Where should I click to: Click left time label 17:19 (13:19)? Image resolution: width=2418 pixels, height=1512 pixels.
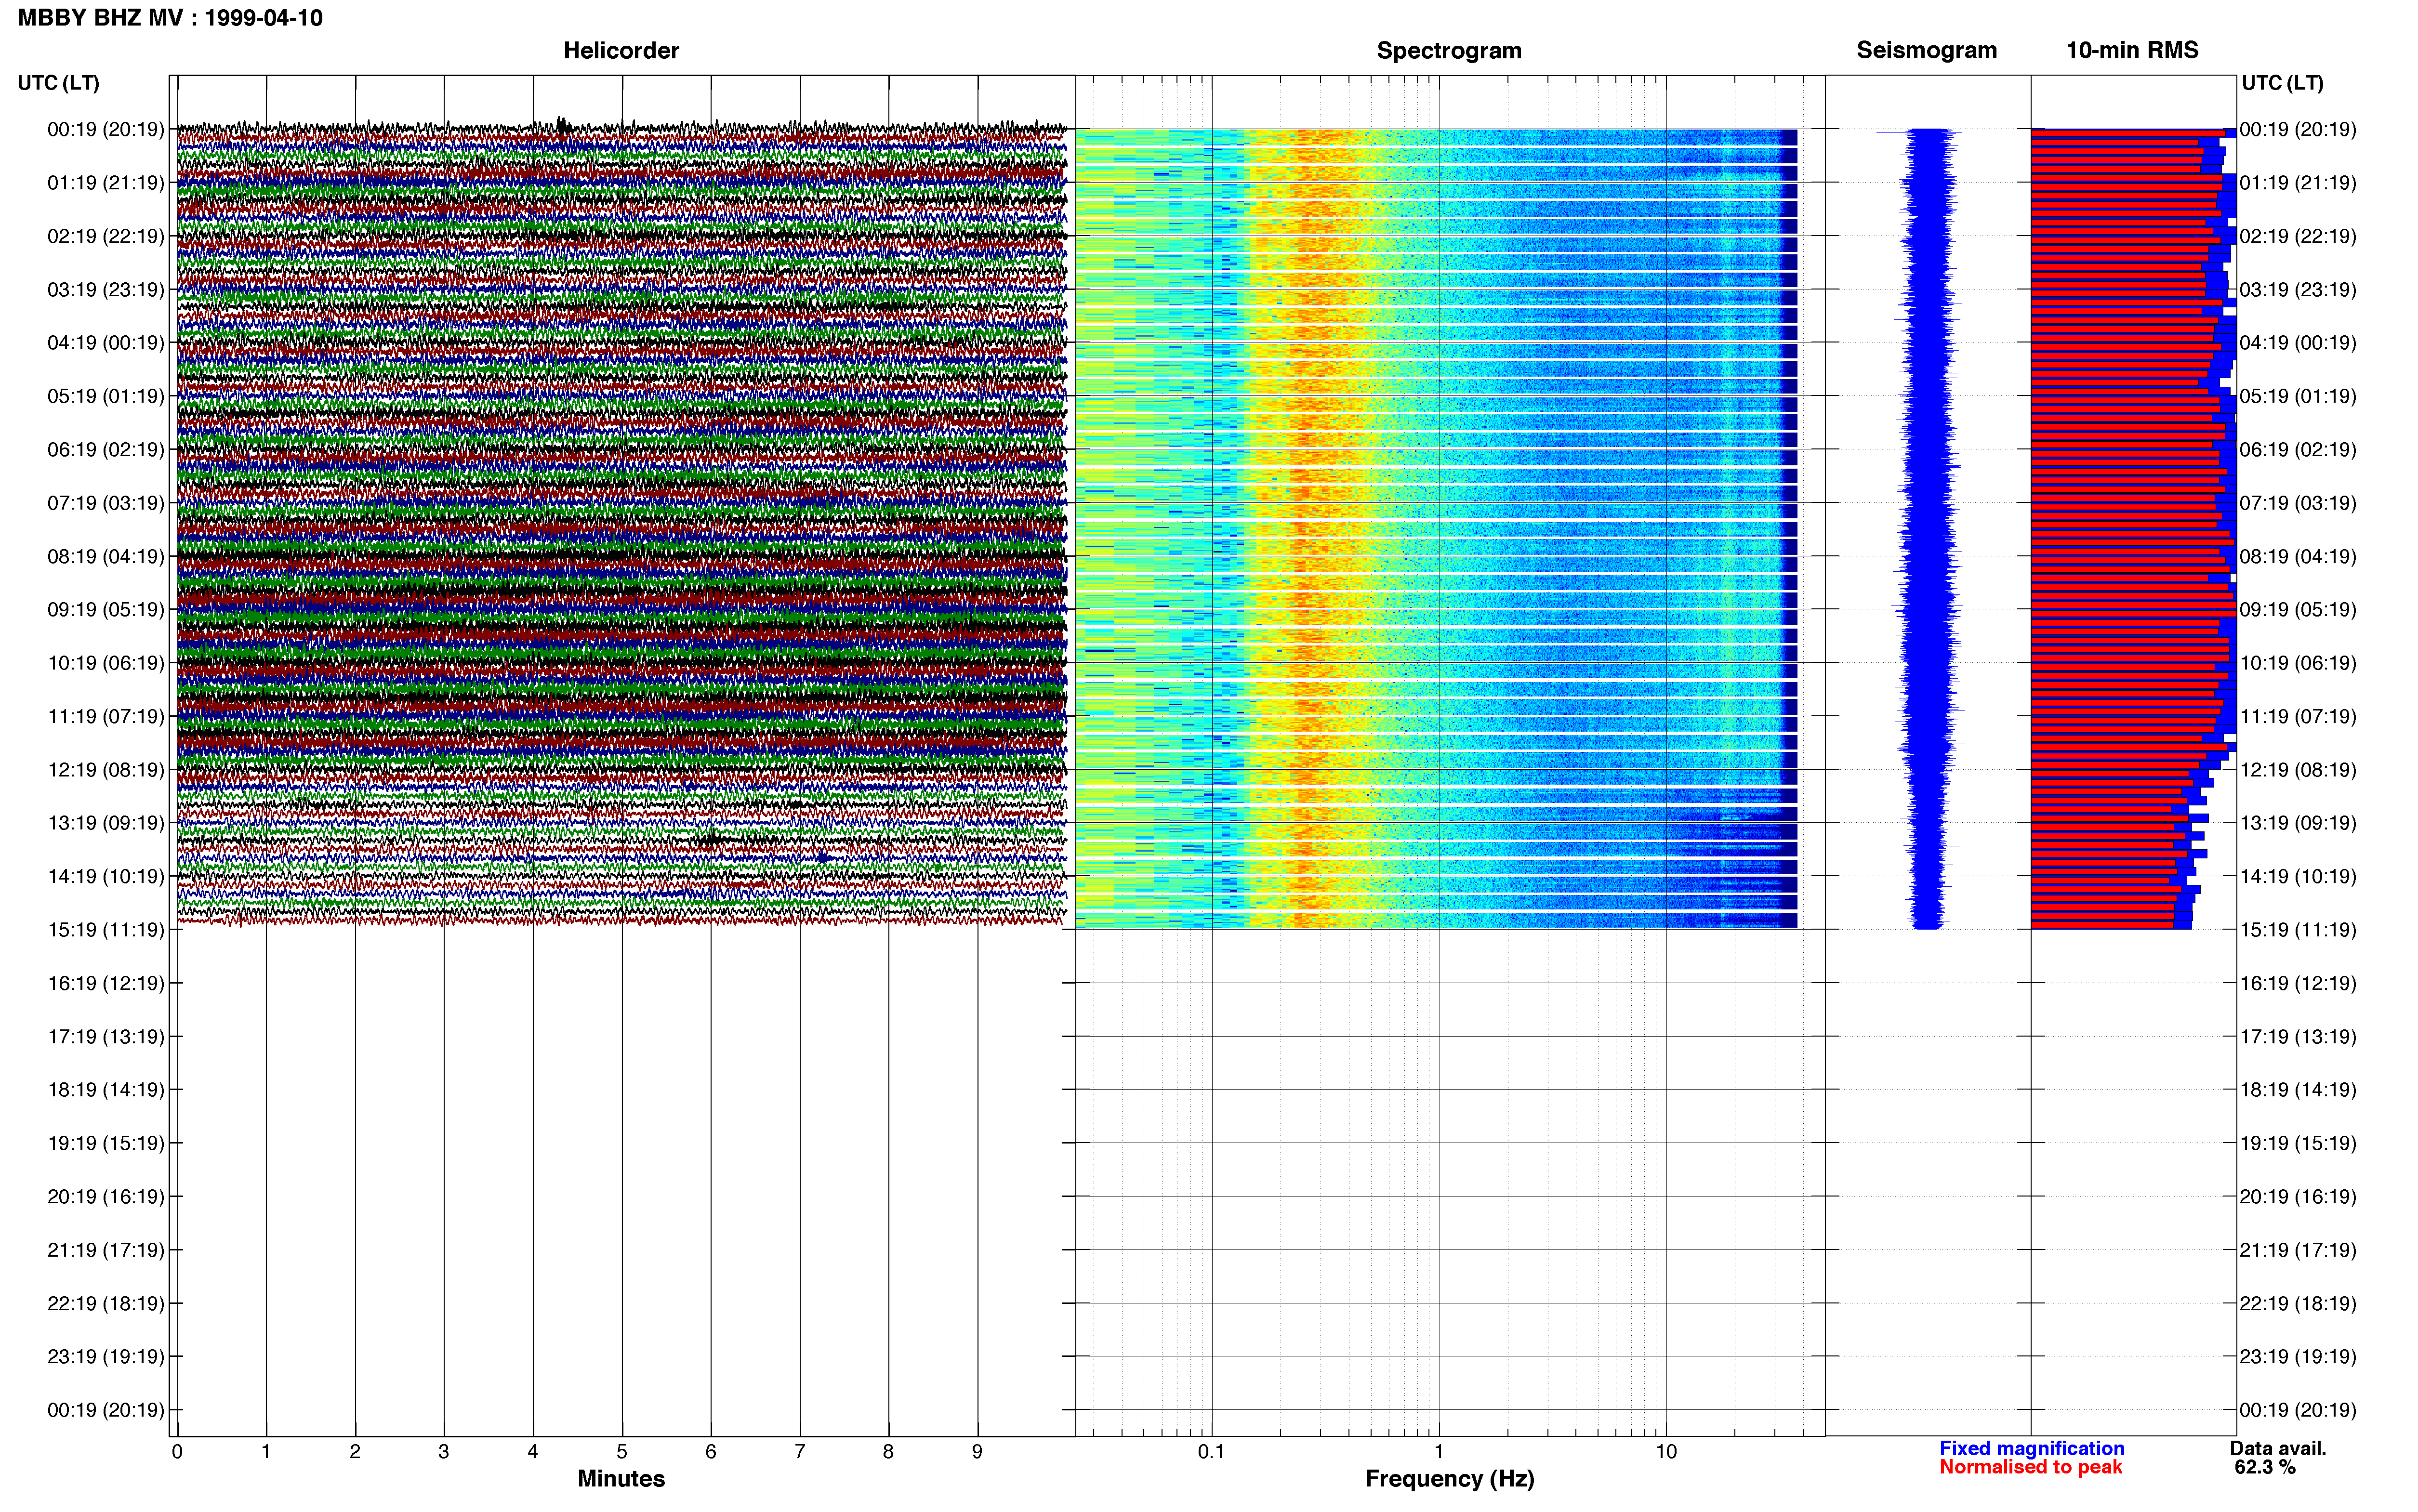pos(106,1037)
